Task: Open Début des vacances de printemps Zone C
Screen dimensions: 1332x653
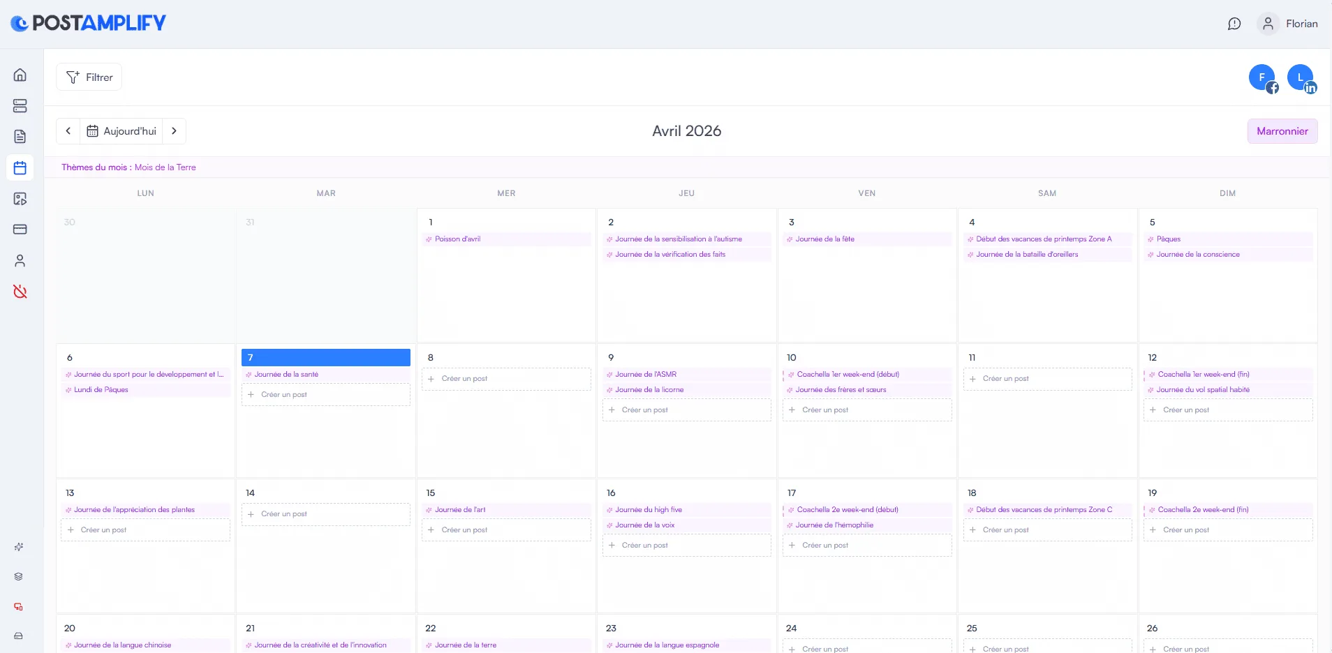Action: pos(1048,510)
